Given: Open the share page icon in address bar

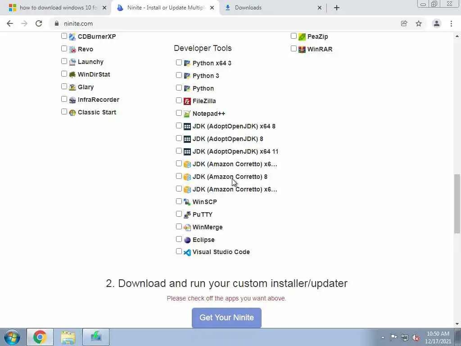Looking at the screenshot, I should (404, 23).
